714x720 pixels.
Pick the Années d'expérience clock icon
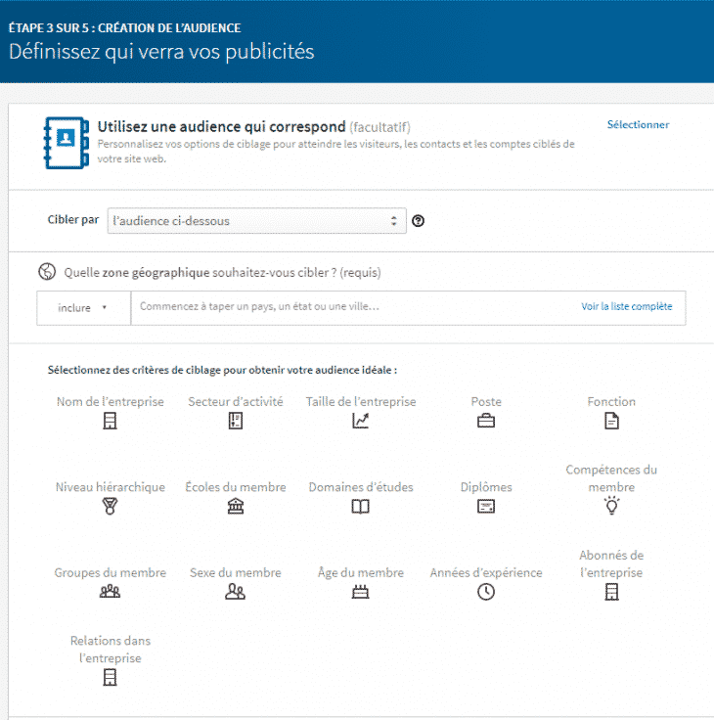tap(485, 592)
